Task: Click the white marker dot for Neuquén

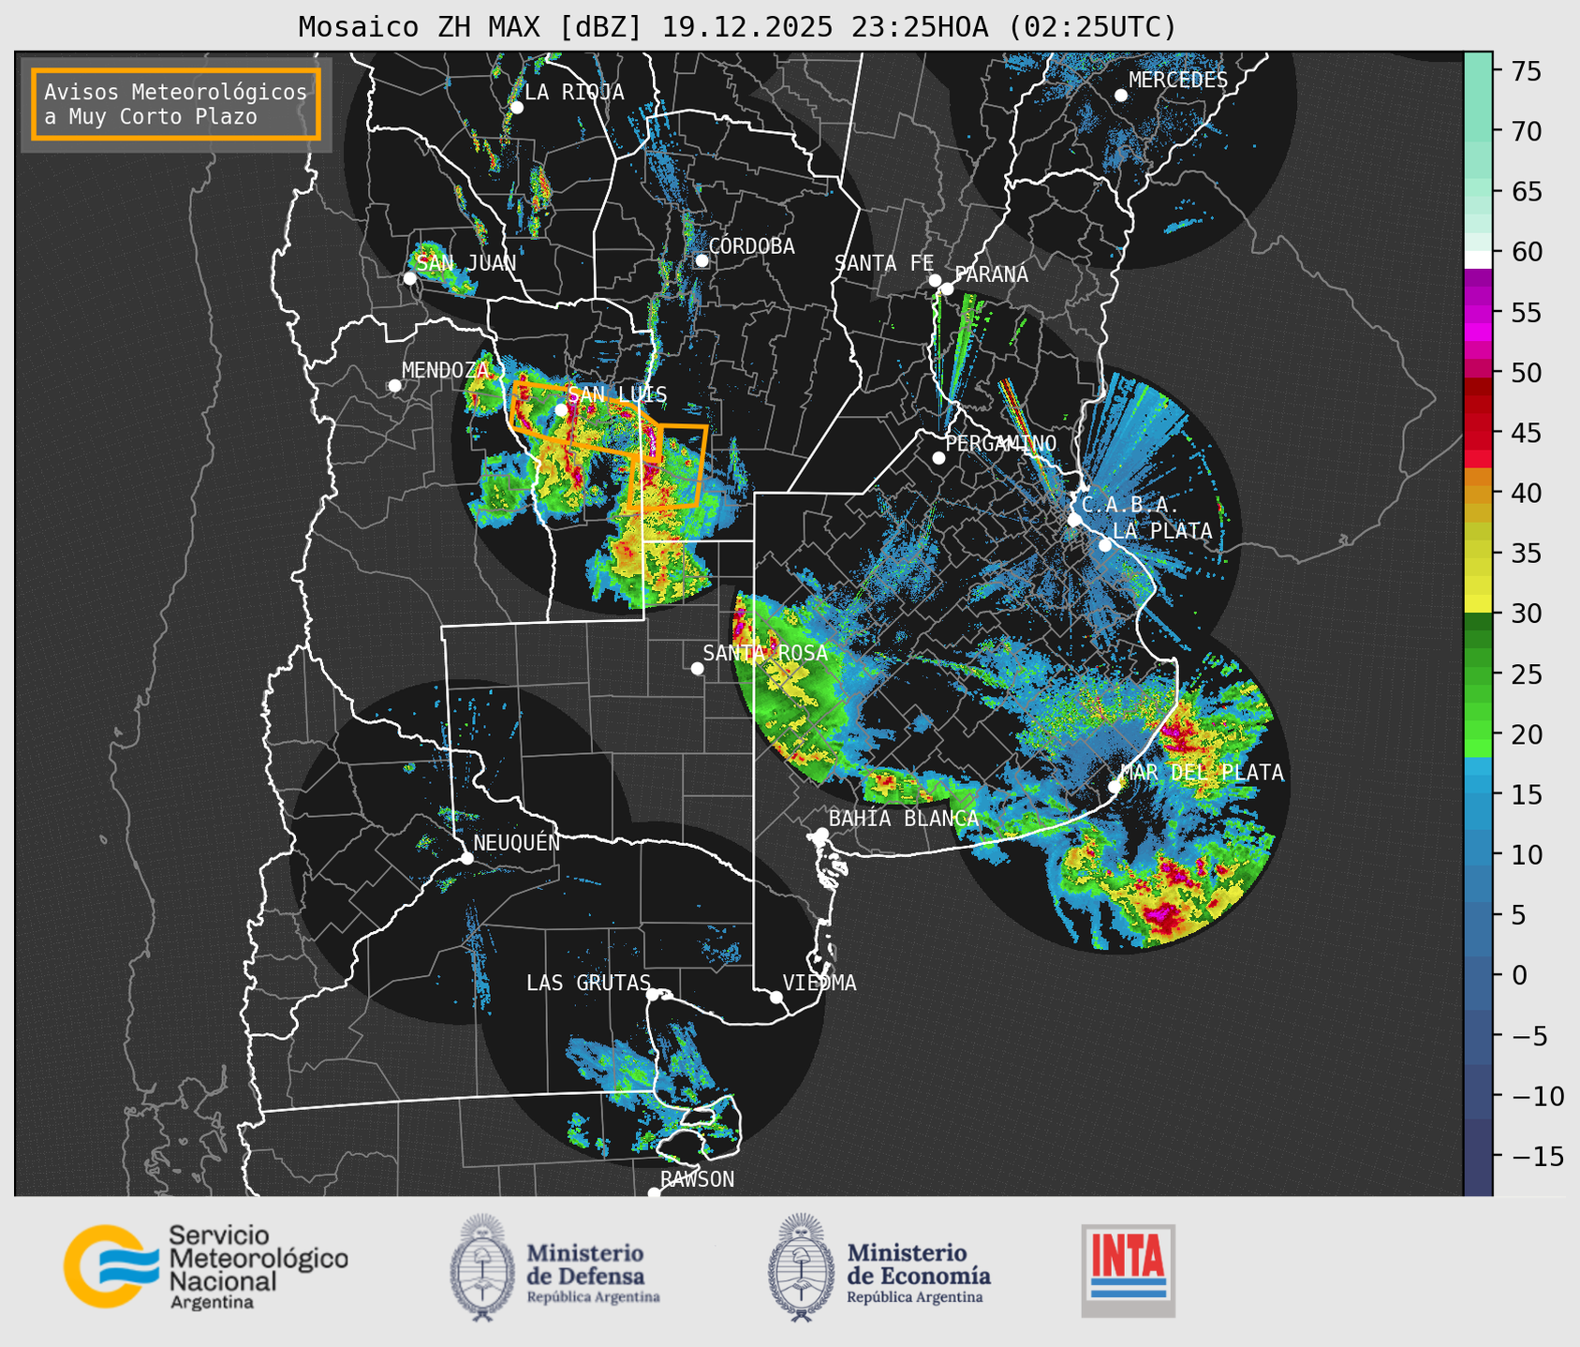Action: [466, 858]
